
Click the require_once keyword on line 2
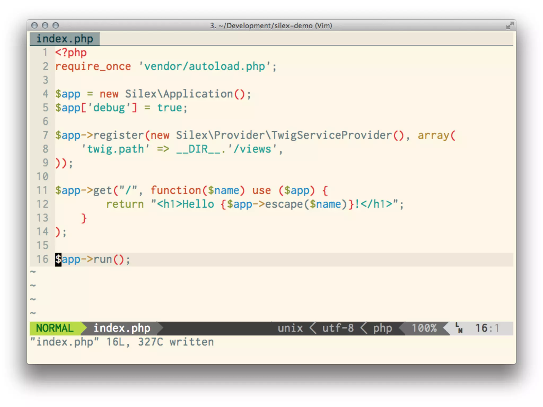(x=93, y=67)
